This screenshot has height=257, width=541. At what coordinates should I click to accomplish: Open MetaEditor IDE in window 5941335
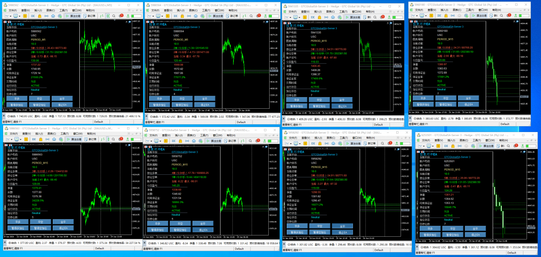pyautogui.click(x=312, y=17)
